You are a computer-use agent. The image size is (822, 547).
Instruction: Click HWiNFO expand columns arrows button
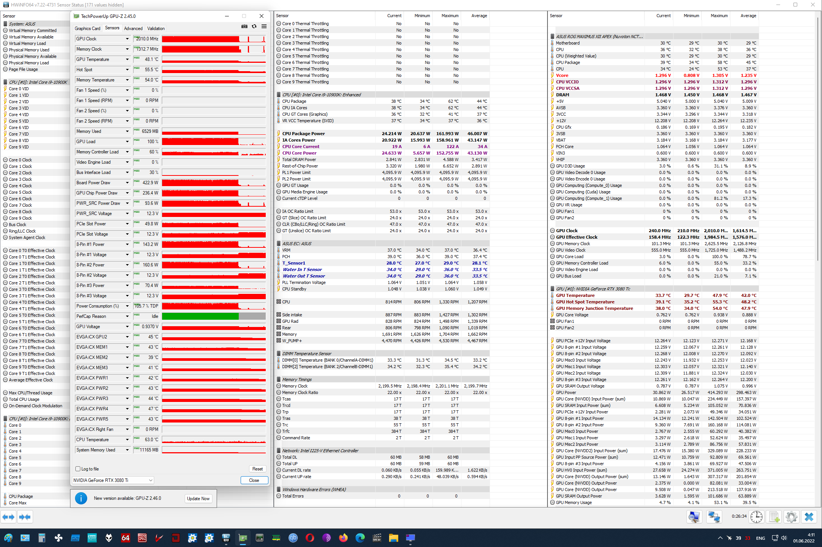8,517
